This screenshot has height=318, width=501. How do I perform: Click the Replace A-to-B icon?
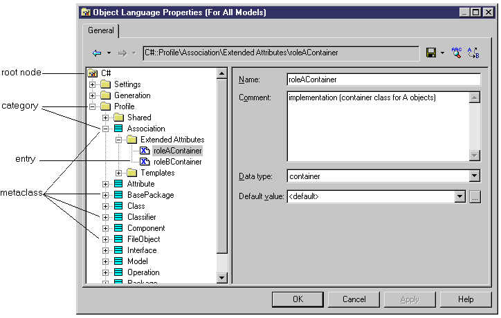(x=473, y=53)
